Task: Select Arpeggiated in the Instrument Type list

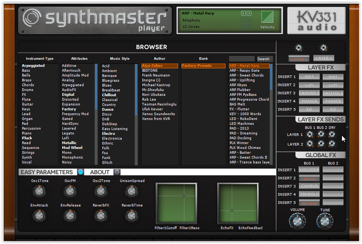Action: [x=33, y=66]
